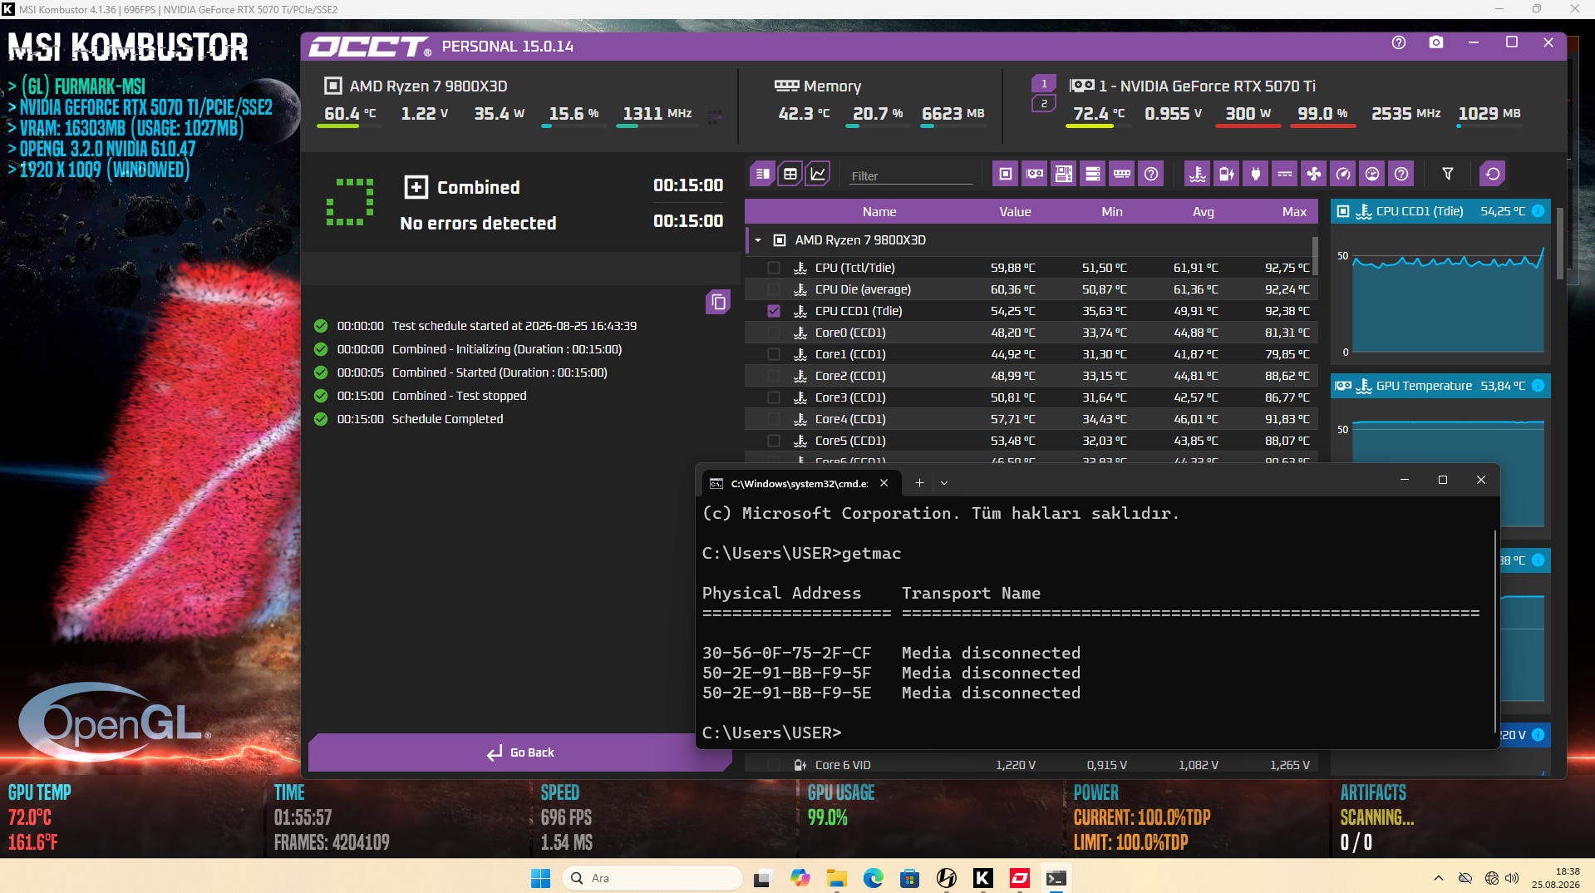Tick the Core1 (CCD1) checkbox
The height and width of the screenshot is (893, 1595).
pos(774,354)
